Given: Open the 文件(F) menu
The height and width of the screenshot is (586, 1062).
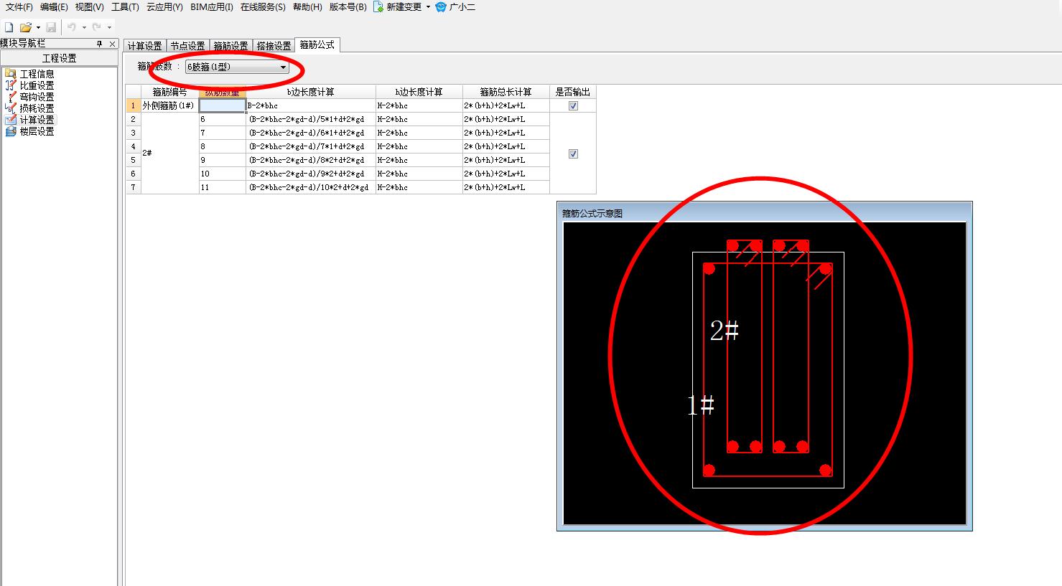Looking at the screenshot, I should [x=19, y=6].
